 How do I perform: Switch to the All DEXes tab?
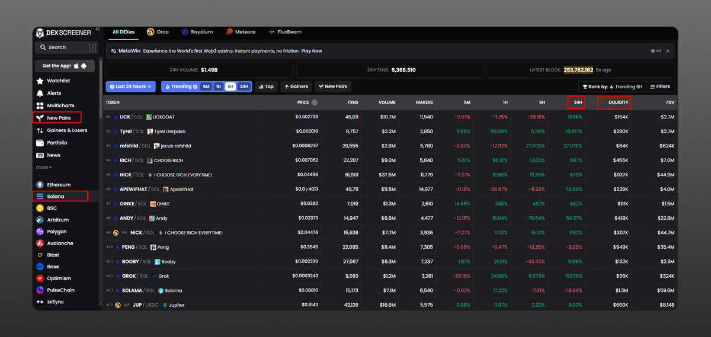(x=123, y=32)
